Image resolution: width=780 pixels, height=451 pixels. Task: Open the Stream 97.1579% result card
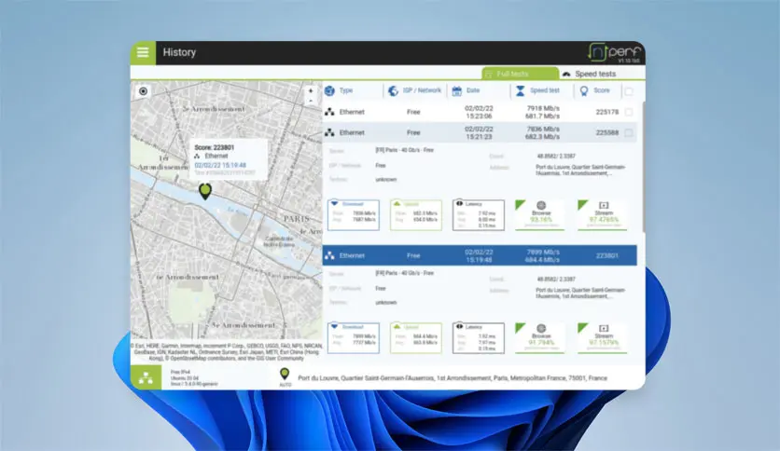(x=603, y=338)
